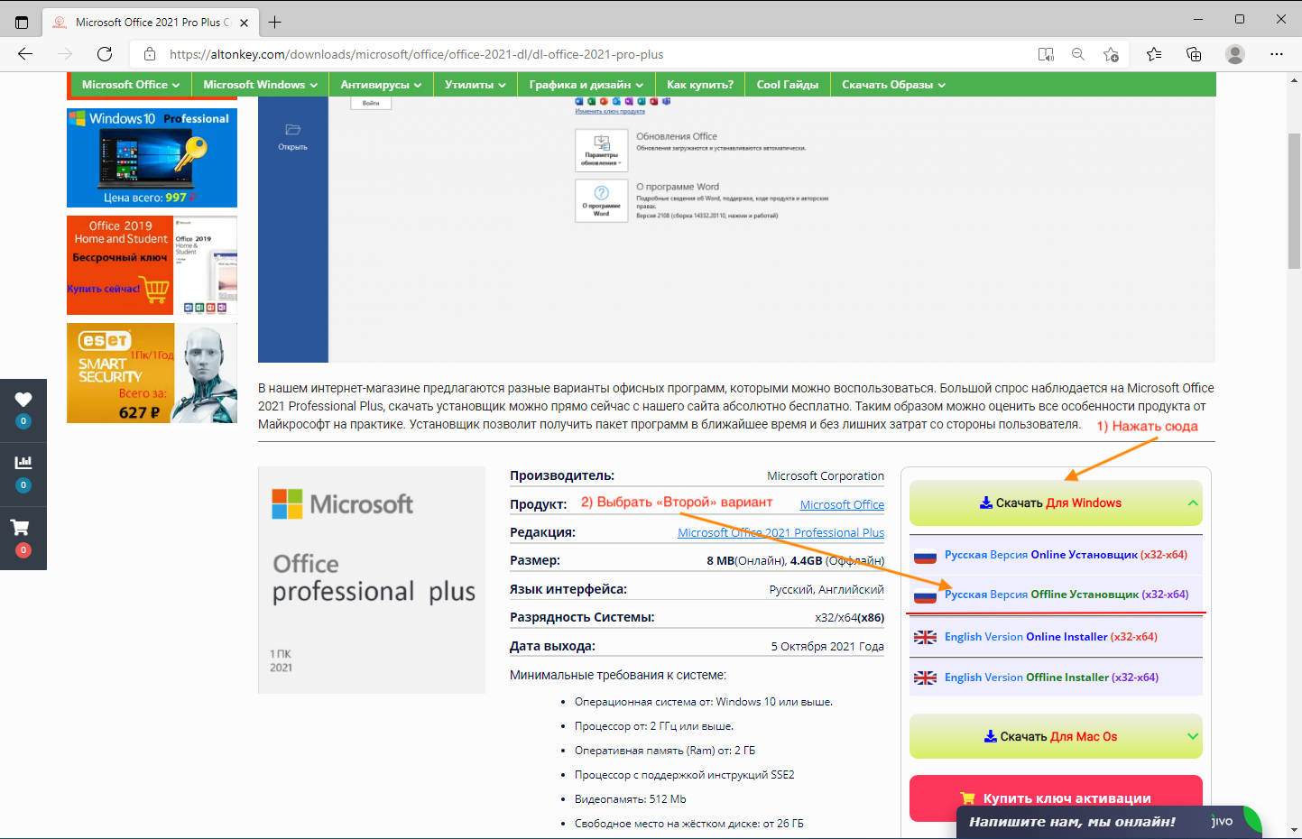1302x839 pixels.
Task: Open the Jivo chat 'Напишите нам' widget
Action: [1109, 822]
